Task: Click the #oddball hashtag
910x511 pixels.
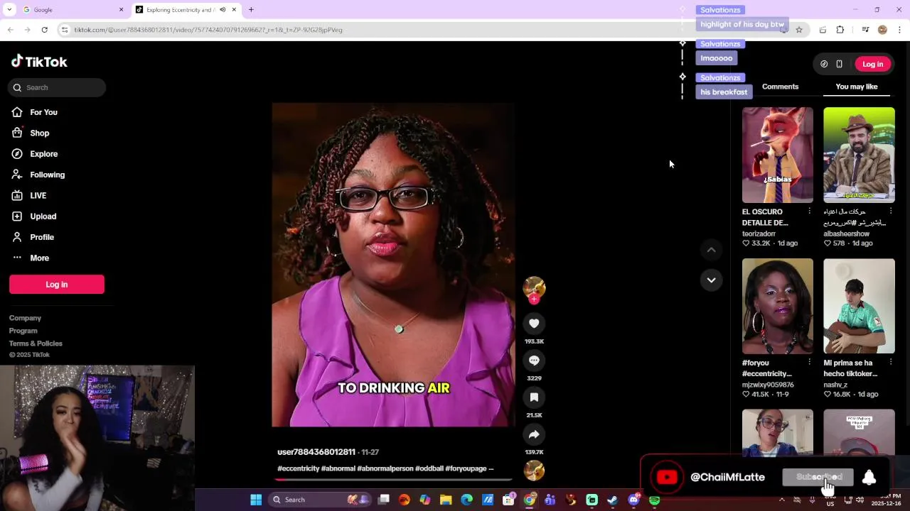Action: point(429,468)
